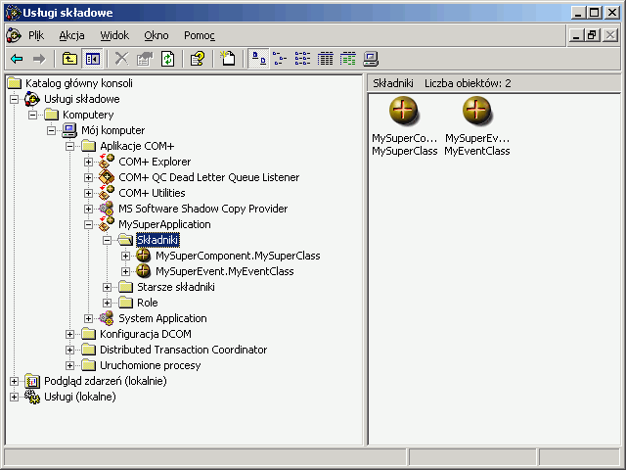Expand the System Application node
The height and width of the screenshot is (470, 626).
89,318
